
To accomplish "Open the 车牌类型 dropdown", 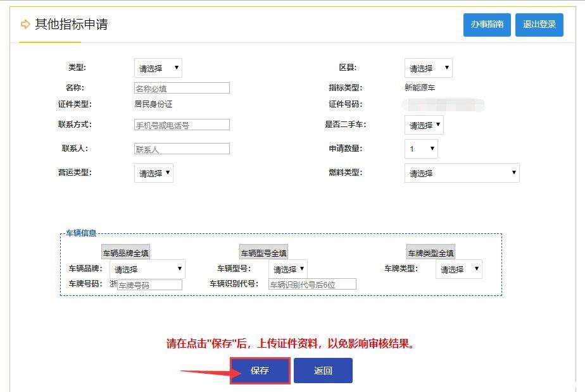I will 459,269.
